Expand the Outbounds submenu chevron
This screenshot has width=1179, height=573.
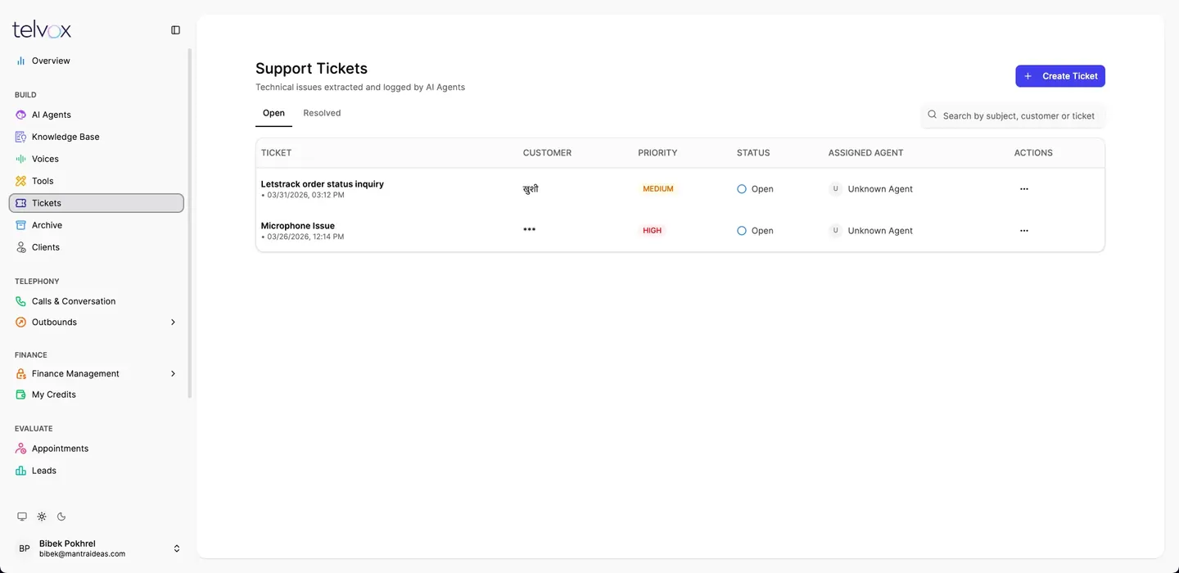pos(173,323)
